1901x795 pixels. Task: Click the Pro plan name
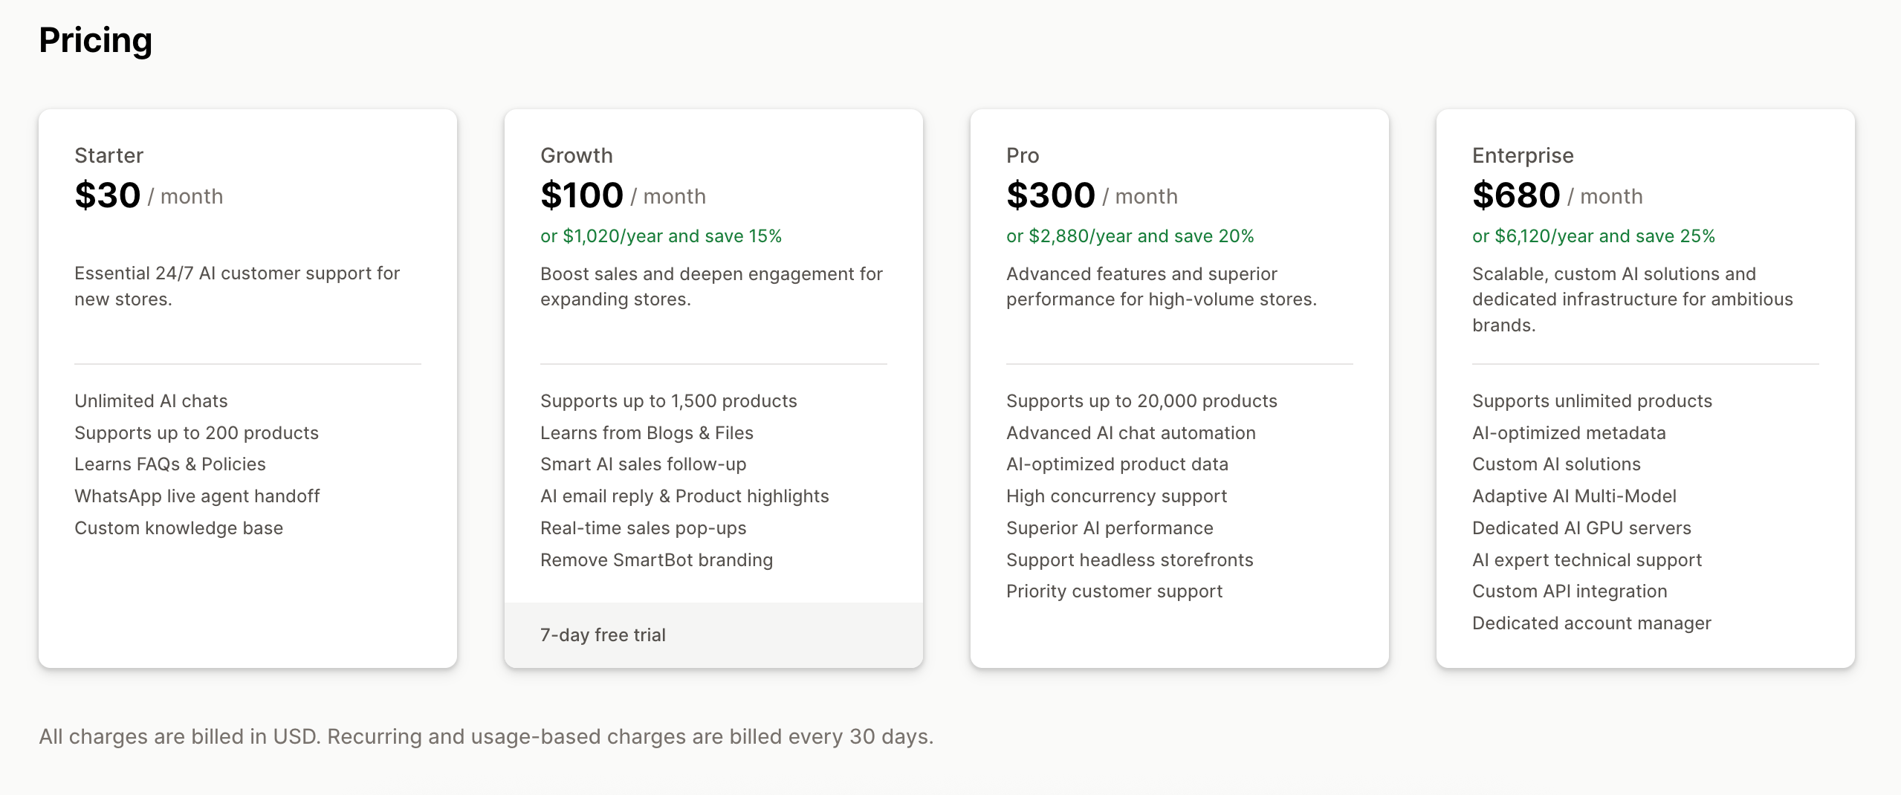[1022, 155]
